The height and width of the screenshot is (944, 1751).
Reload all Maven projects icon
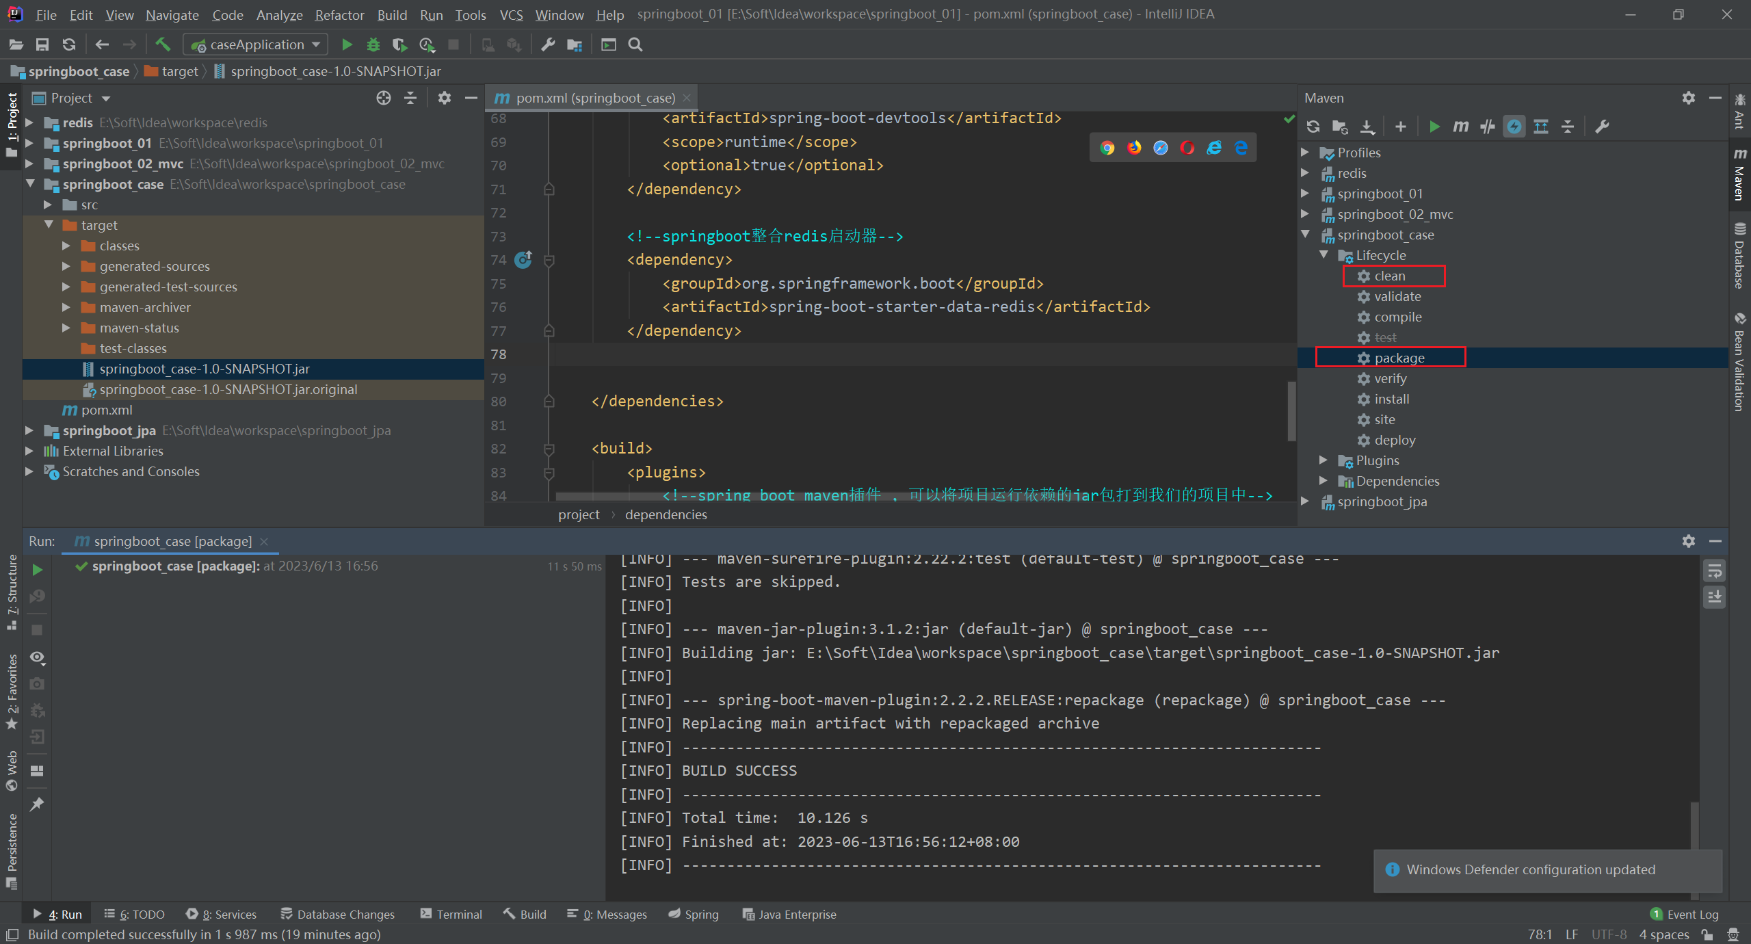coord(1313,127)
